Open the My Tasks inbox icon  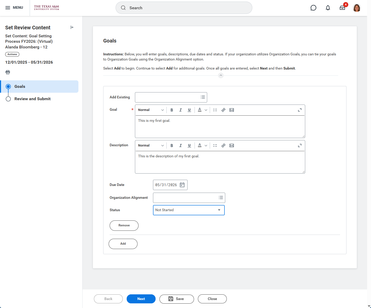342,8
